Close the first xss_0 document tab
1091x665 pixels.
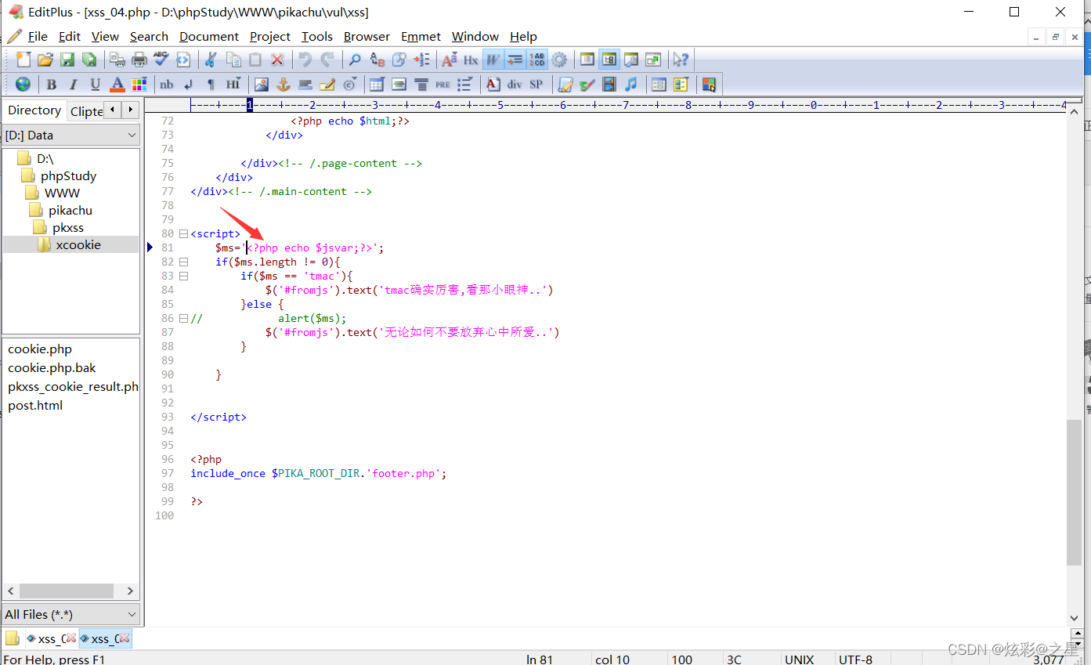pyautogui.click(x=70, y=638)
